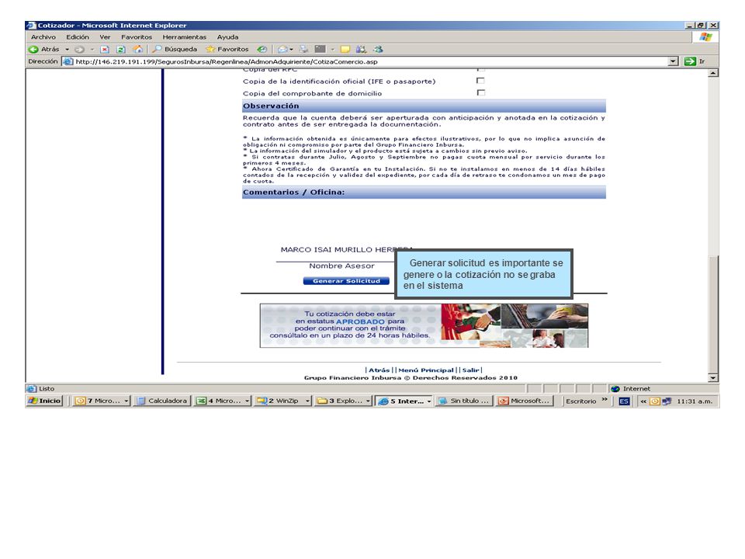The height and width of the screenshot is (559, 745).
Task: Expand the Mail button dropdown arrow
Action: pos(291,50)
